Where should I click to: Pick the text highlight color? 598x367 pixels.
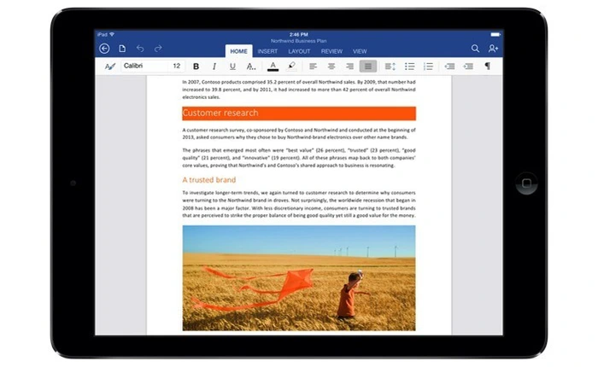pyautogui.click(x=291, y=67)
